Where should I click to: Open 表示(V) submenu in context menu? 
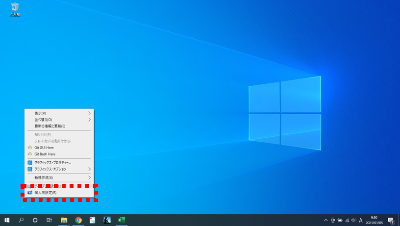click(x=59, y=113)
